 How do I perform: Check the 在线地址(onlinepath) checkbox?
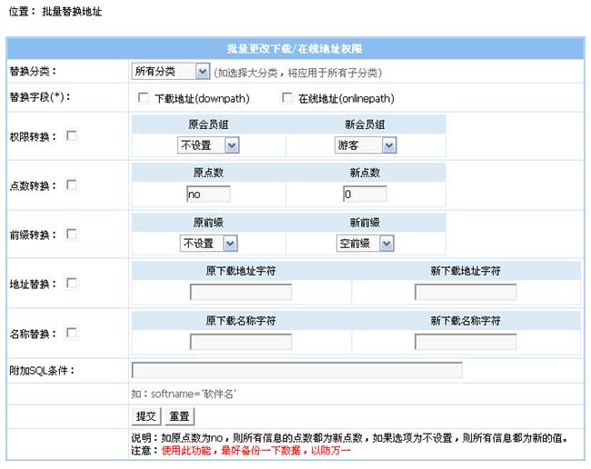click(x=287, y=97)
